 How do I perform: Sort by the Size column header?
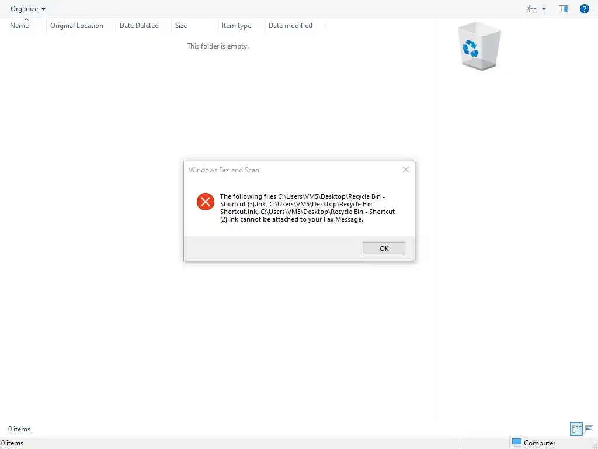tap(181, 26)
